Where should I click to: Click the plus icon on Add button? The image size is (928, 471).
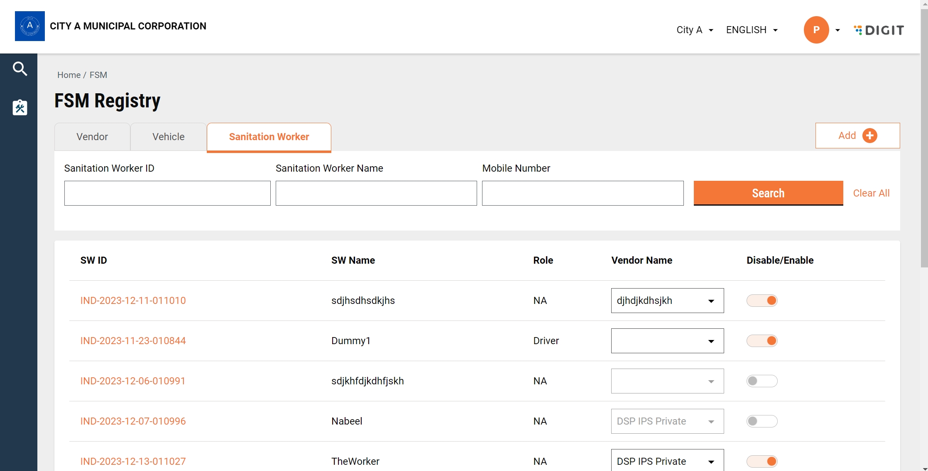869,136
